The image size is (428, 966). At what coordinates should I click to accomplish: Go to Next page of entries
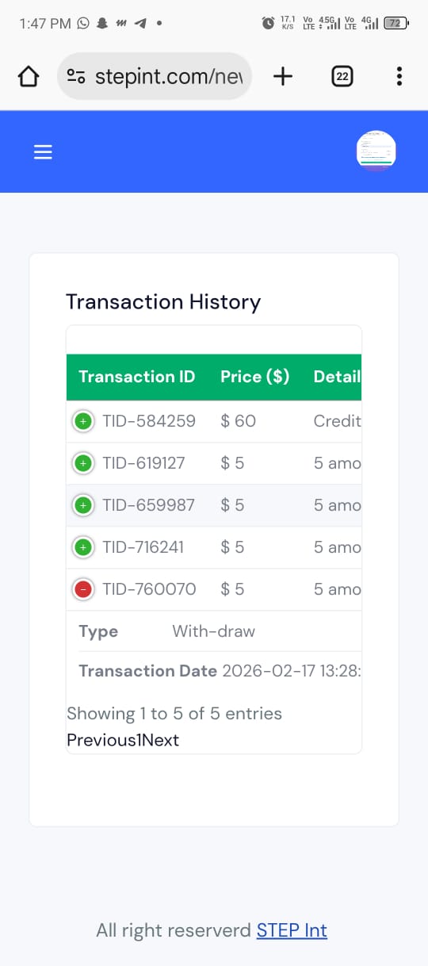click(159, 740)
